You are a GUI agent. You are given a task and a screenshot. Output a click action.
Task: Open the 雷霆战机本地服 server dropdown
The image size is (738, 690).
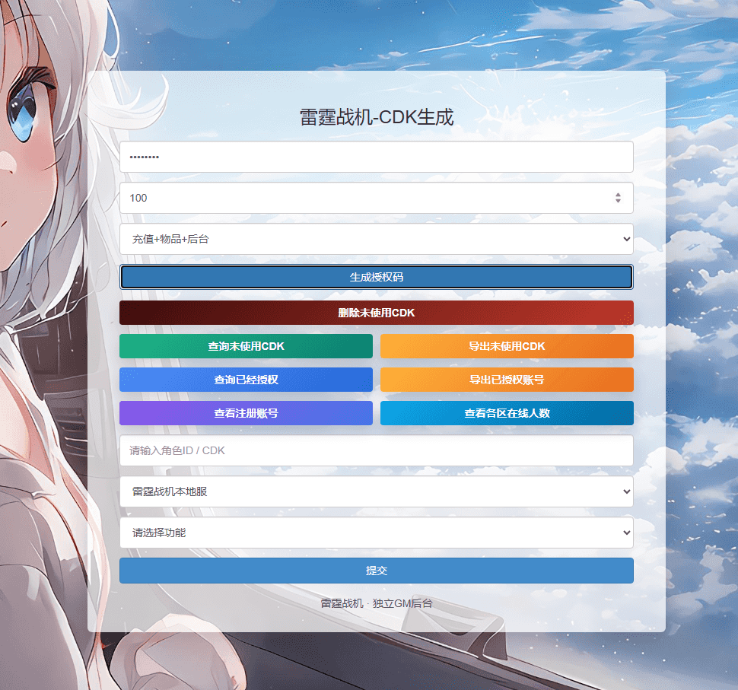click(x=376, y=491)
